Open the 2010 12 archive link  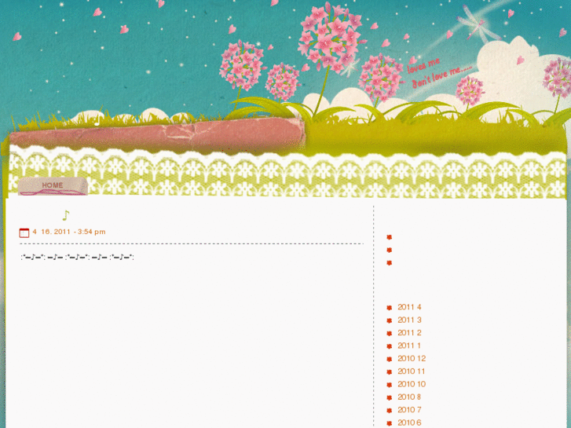[x=412, y=358]
